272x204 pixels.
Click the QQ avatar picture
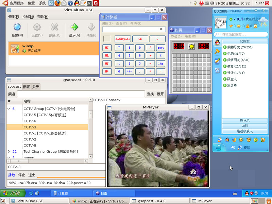pos(220,22)
